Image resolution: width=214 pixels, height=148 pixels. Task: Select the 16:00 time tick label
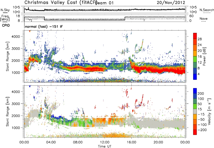click(x=131, y=142)
